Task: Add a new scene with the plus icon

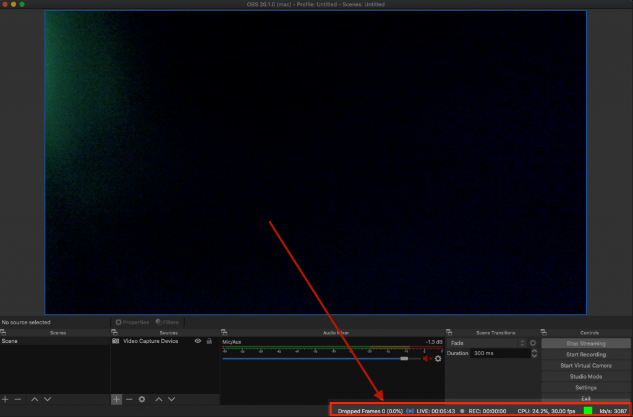Action: click(x=6, y=400)
